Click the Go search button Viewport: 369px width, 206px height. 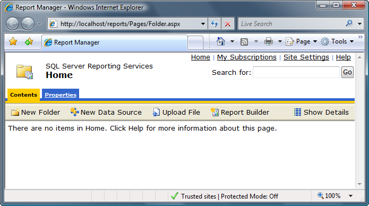[347, 72]
